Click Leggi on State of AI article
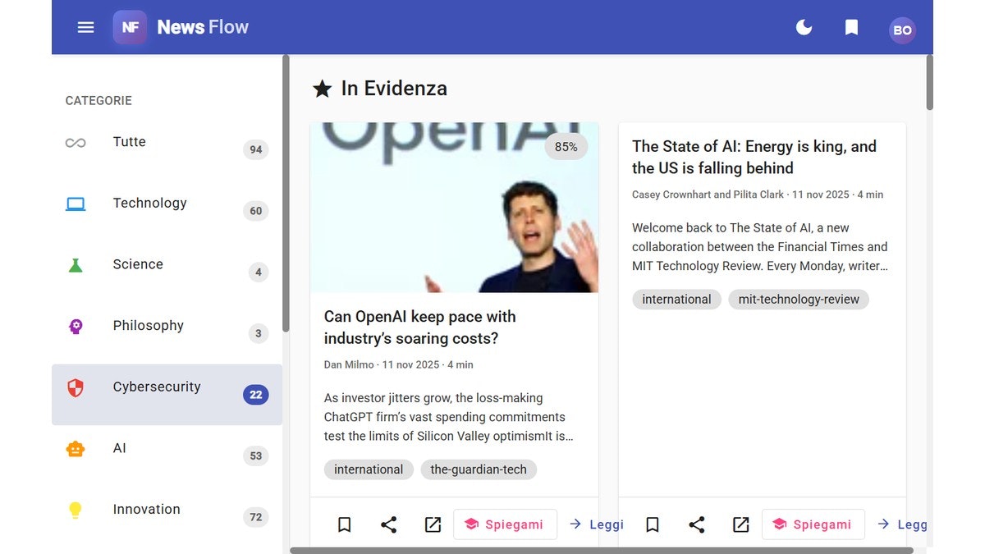This screenshot has width=985, height=554. point(901,524)
